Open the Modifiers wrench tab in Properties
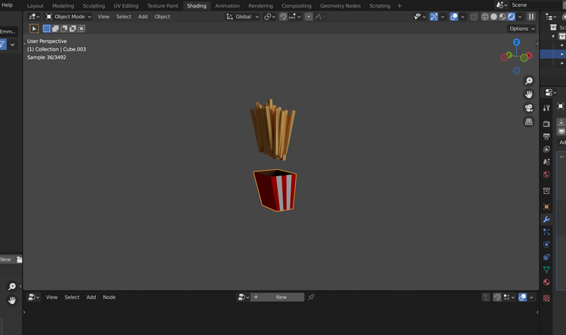The image size is (566, 335). [x=546, y=220]
